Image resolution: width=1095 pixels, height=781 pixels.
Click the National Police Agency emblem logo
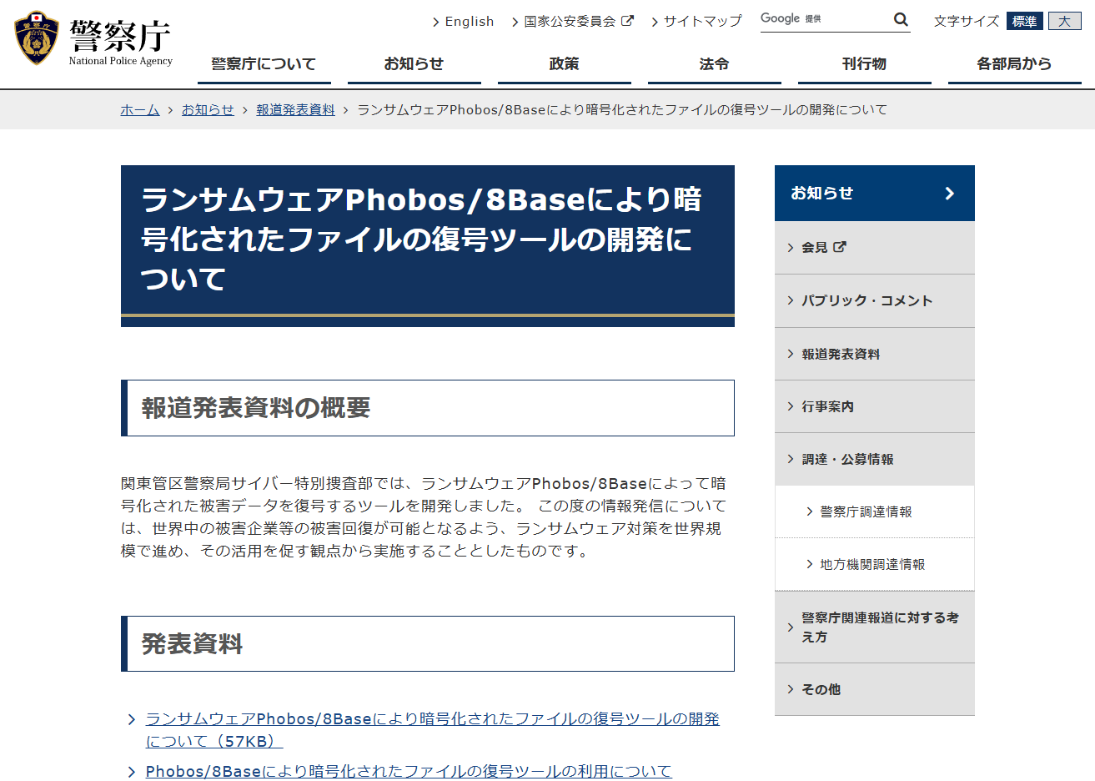pyautogui.click(x=37, y=38)
